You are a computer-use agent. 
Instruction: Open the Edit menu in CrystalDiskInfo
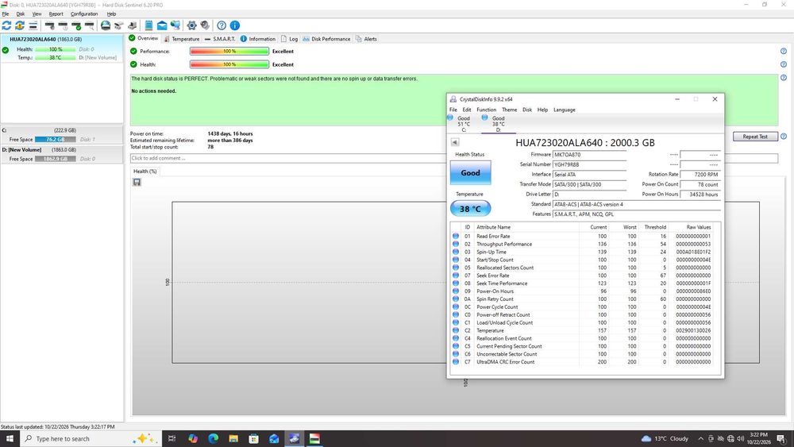467,110
